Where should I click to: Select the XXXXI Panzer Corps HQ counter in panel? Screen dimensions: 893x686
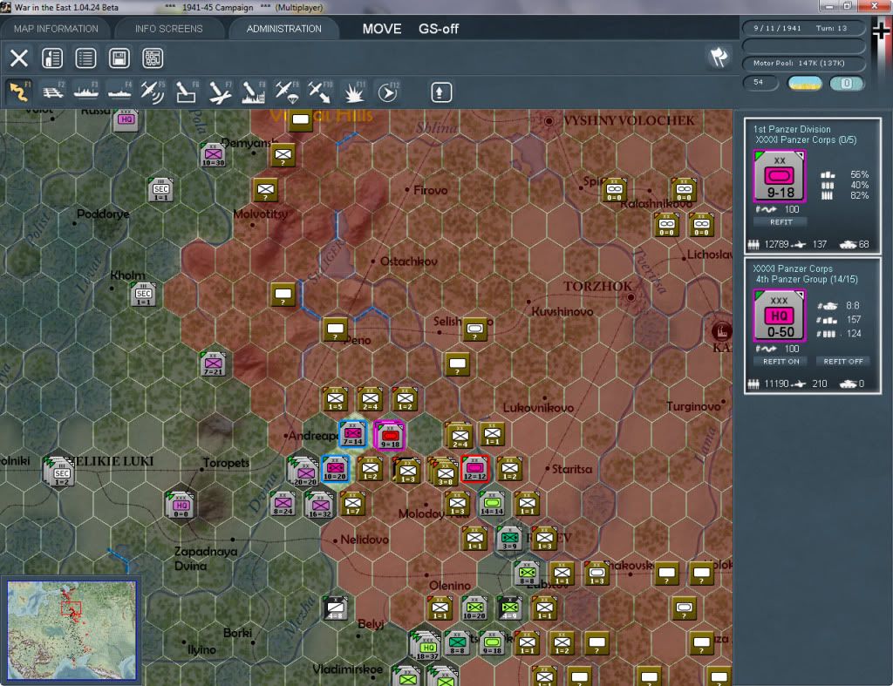(x=779, y=316)
